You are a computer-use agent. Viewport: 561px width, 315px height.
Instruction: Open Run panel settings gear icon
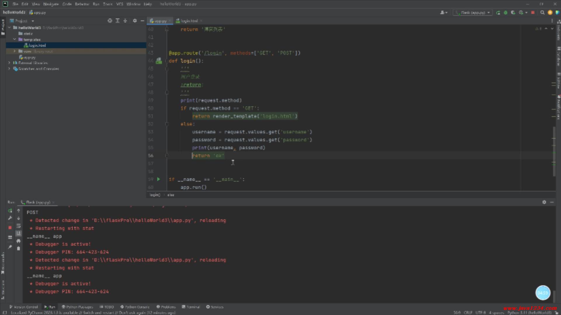[x=544, y=202]
